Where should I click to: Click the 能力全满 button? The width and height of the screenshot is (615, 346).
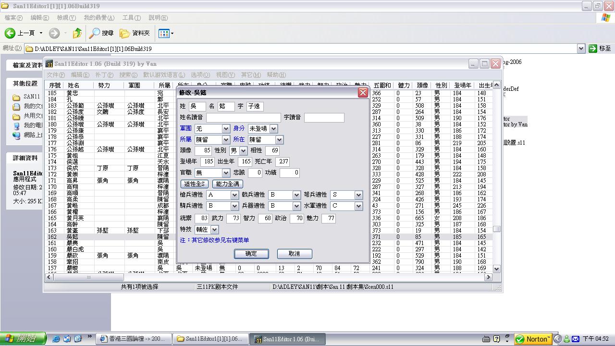point(228,184)
